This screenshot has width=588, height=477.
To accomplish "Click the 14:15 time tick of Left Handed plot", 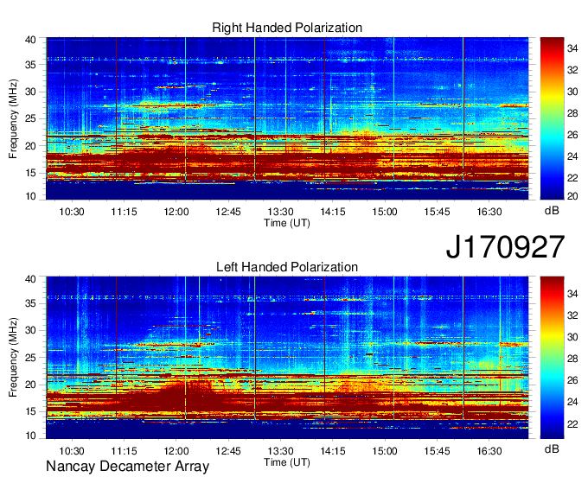I will [333, 451].
